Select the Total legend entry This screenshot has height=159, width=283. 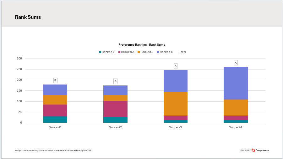(x=182, y=52)
